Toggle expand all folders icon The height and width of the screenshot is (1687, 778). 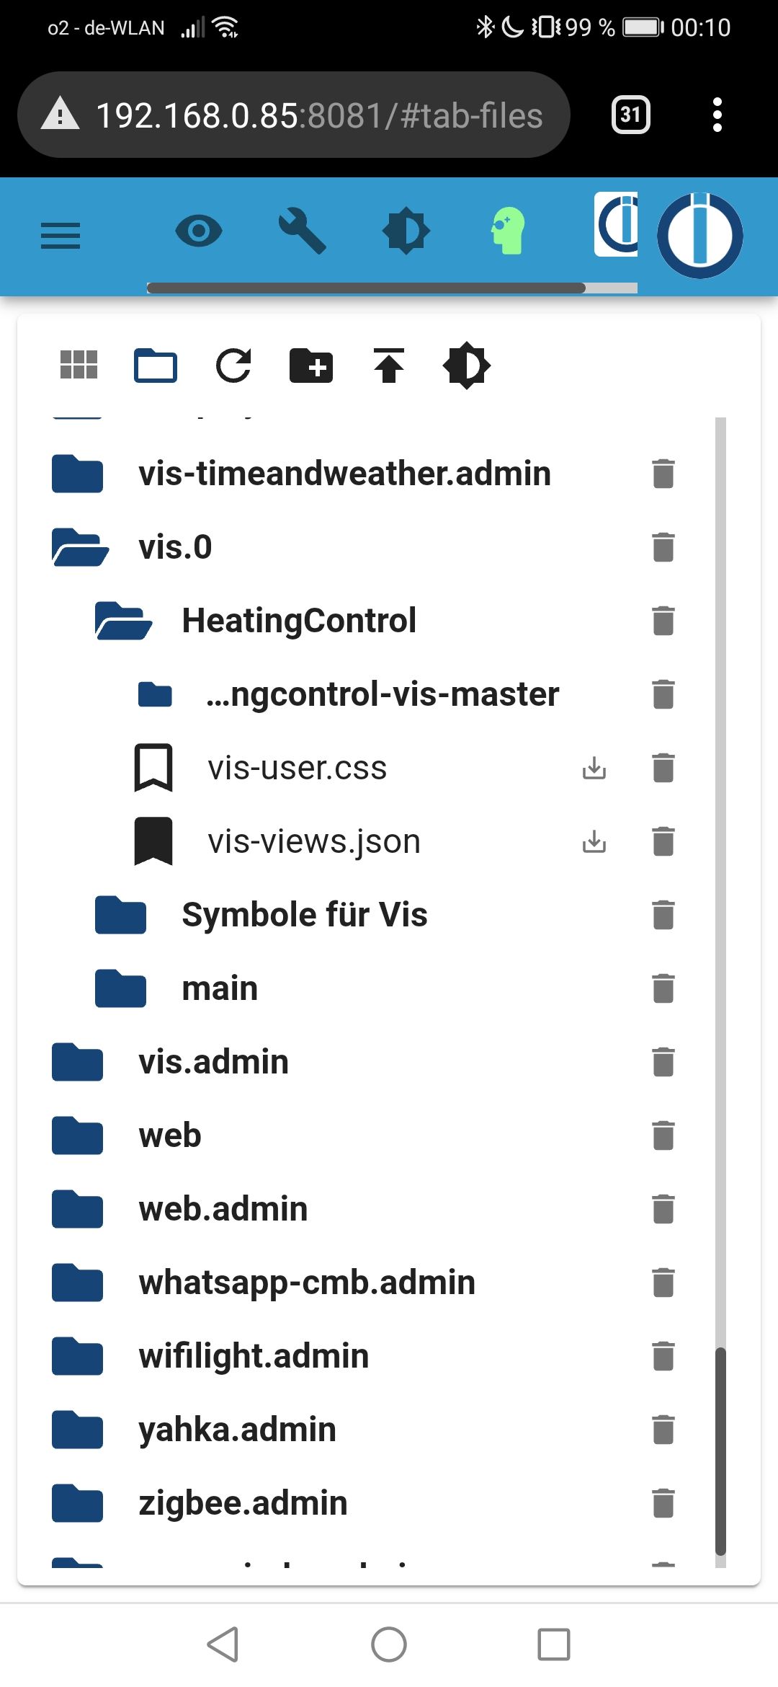(x=155, y=366)
